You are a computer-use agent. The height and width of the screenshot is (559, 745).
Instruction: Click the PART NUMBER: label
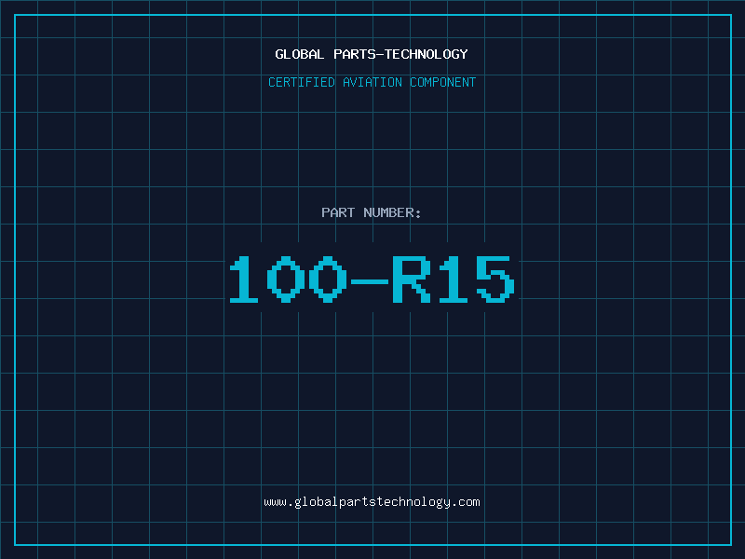coord(372,212)
